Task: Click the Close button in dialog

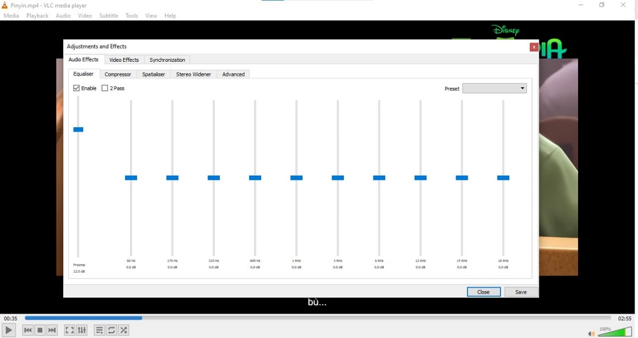Action: (483, 292)
